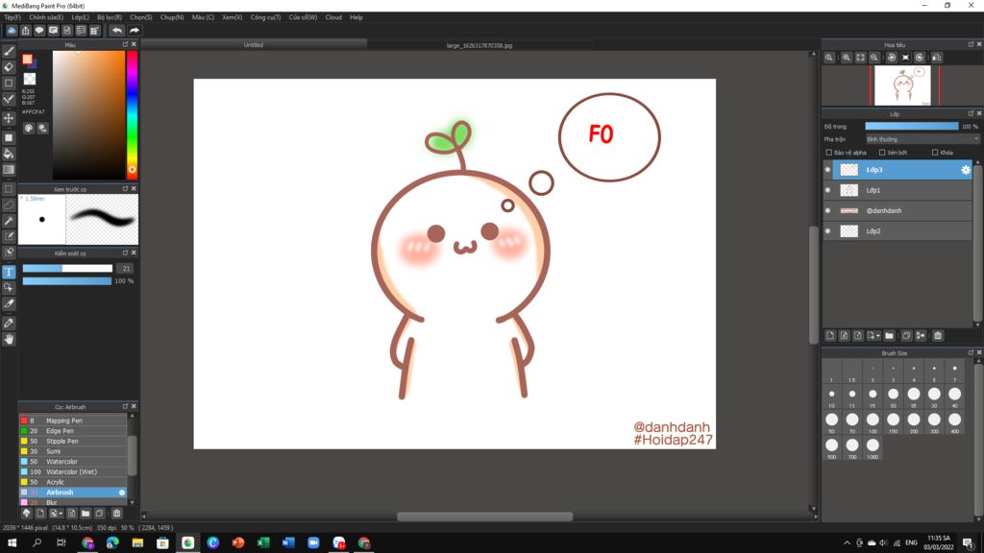Toggle Bảo vệ alpha checkbox

point(829,153)
